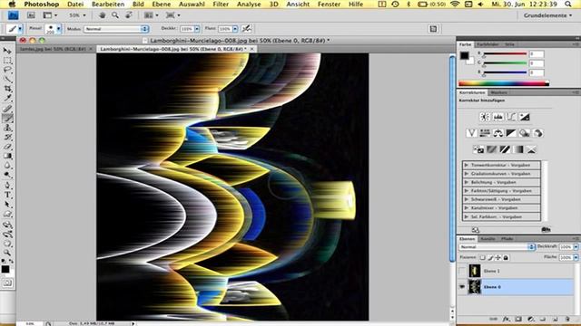Toggle lock image pixels
Image resolution: width=581 pixels, height=326 pixels.
click(x=490, y=257)
